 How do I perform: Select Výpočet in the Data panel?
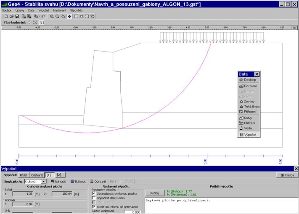click(x=249, y=135)
